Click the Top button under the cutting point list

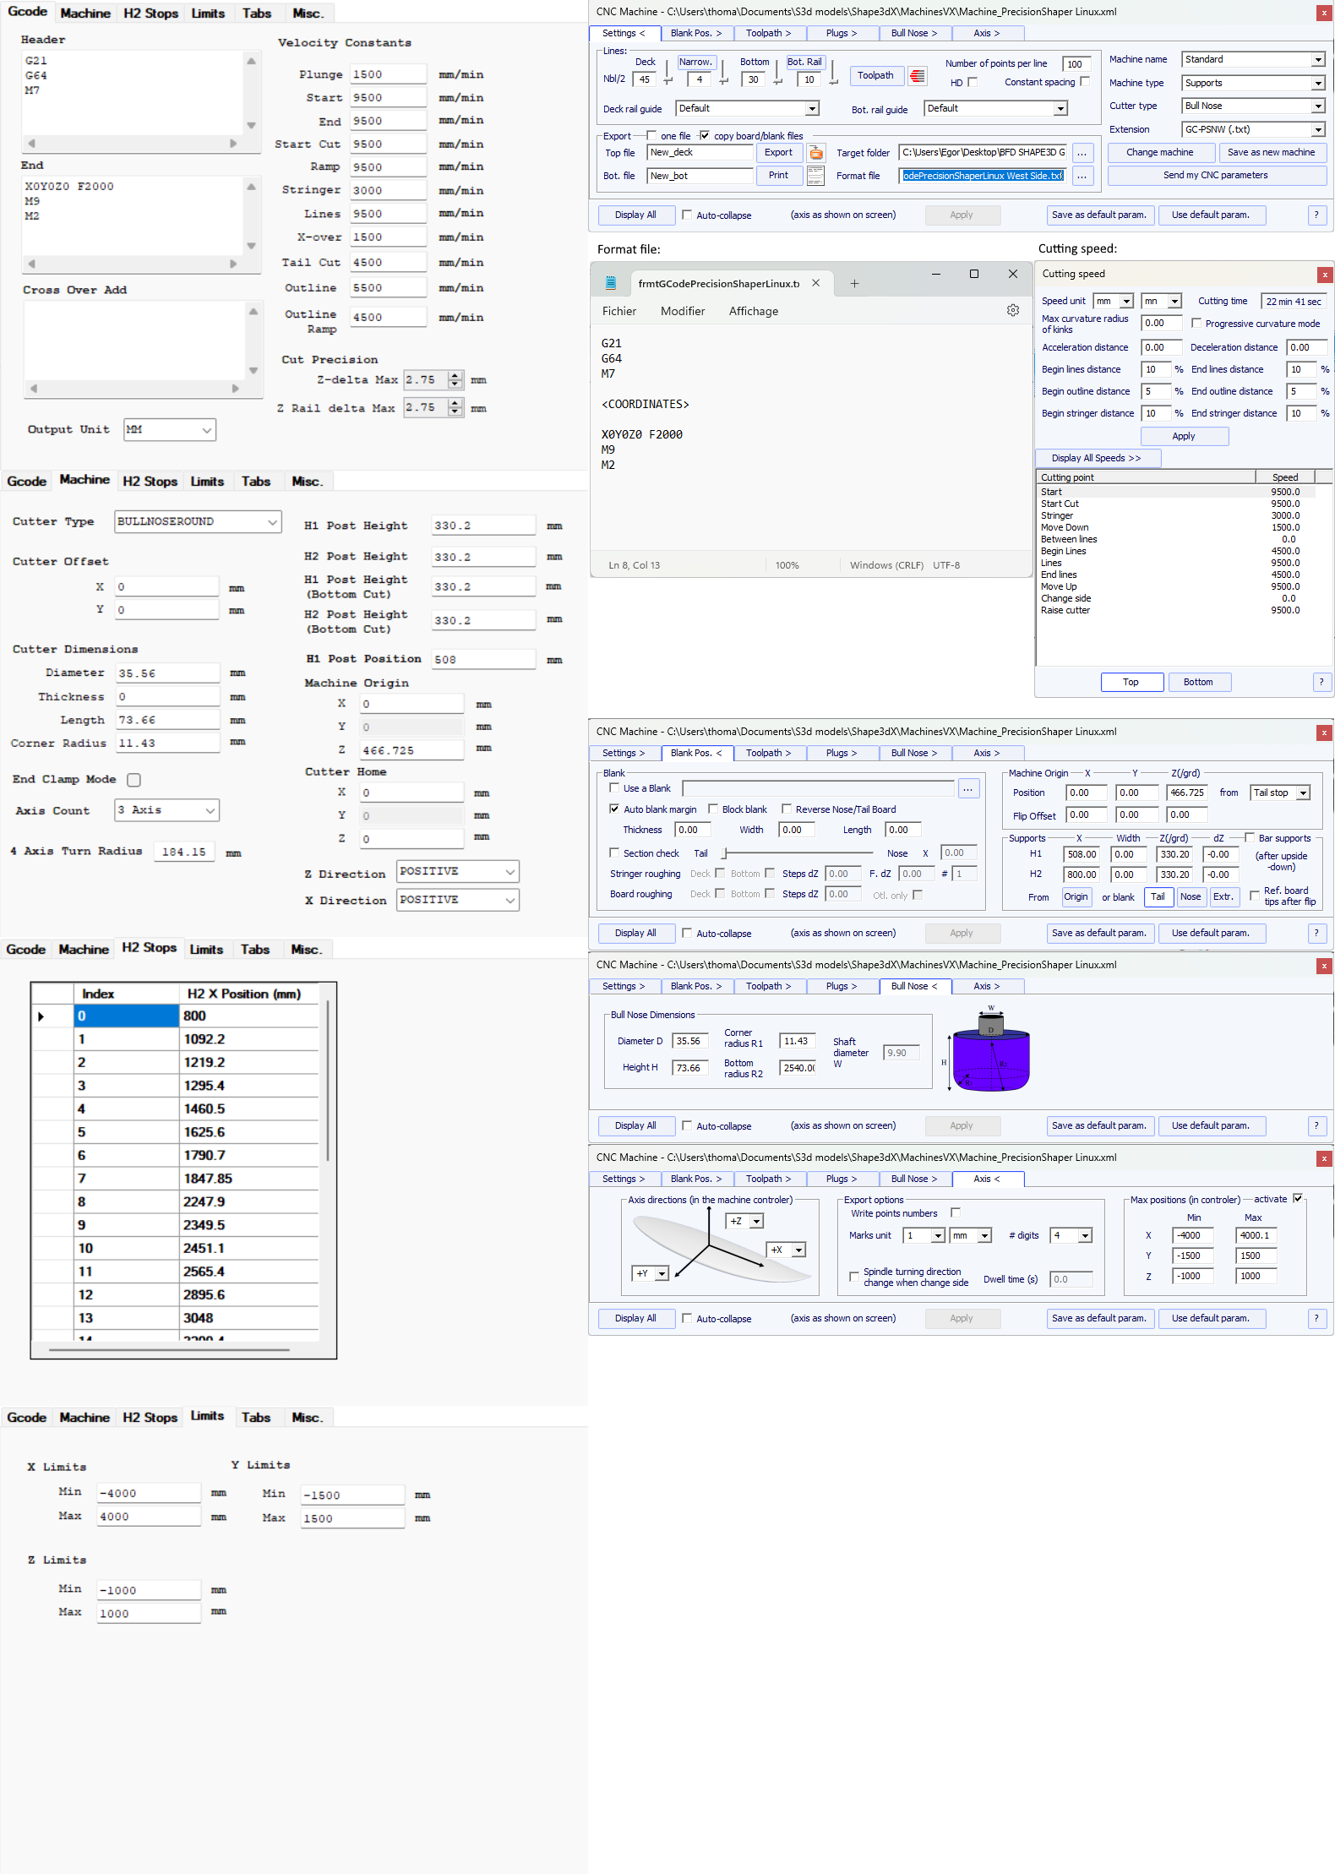[x=1131, y=683]
